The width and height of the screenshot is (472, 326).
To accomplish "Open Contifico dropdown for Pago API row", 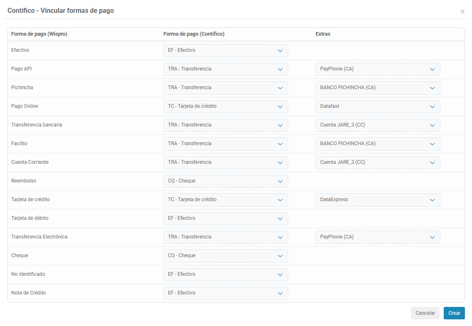I will (226, 69).
